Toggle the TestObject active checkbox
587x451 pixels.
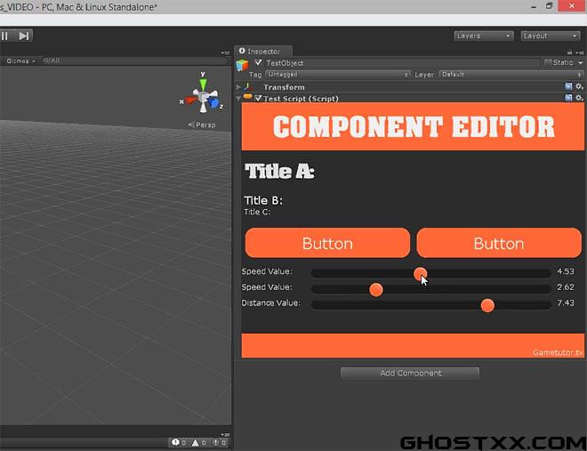[x=258, y=62]
